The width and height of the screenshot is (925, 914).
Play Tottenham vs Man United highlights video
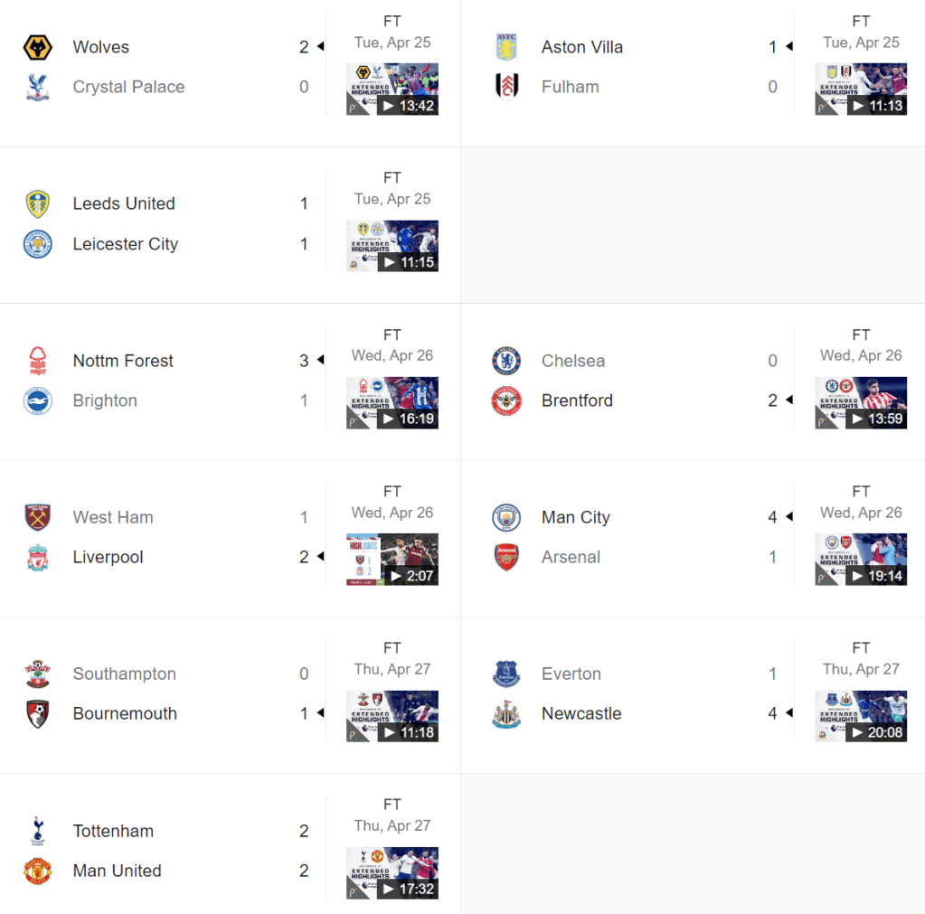pyautogui.click(x=392, y=872)
